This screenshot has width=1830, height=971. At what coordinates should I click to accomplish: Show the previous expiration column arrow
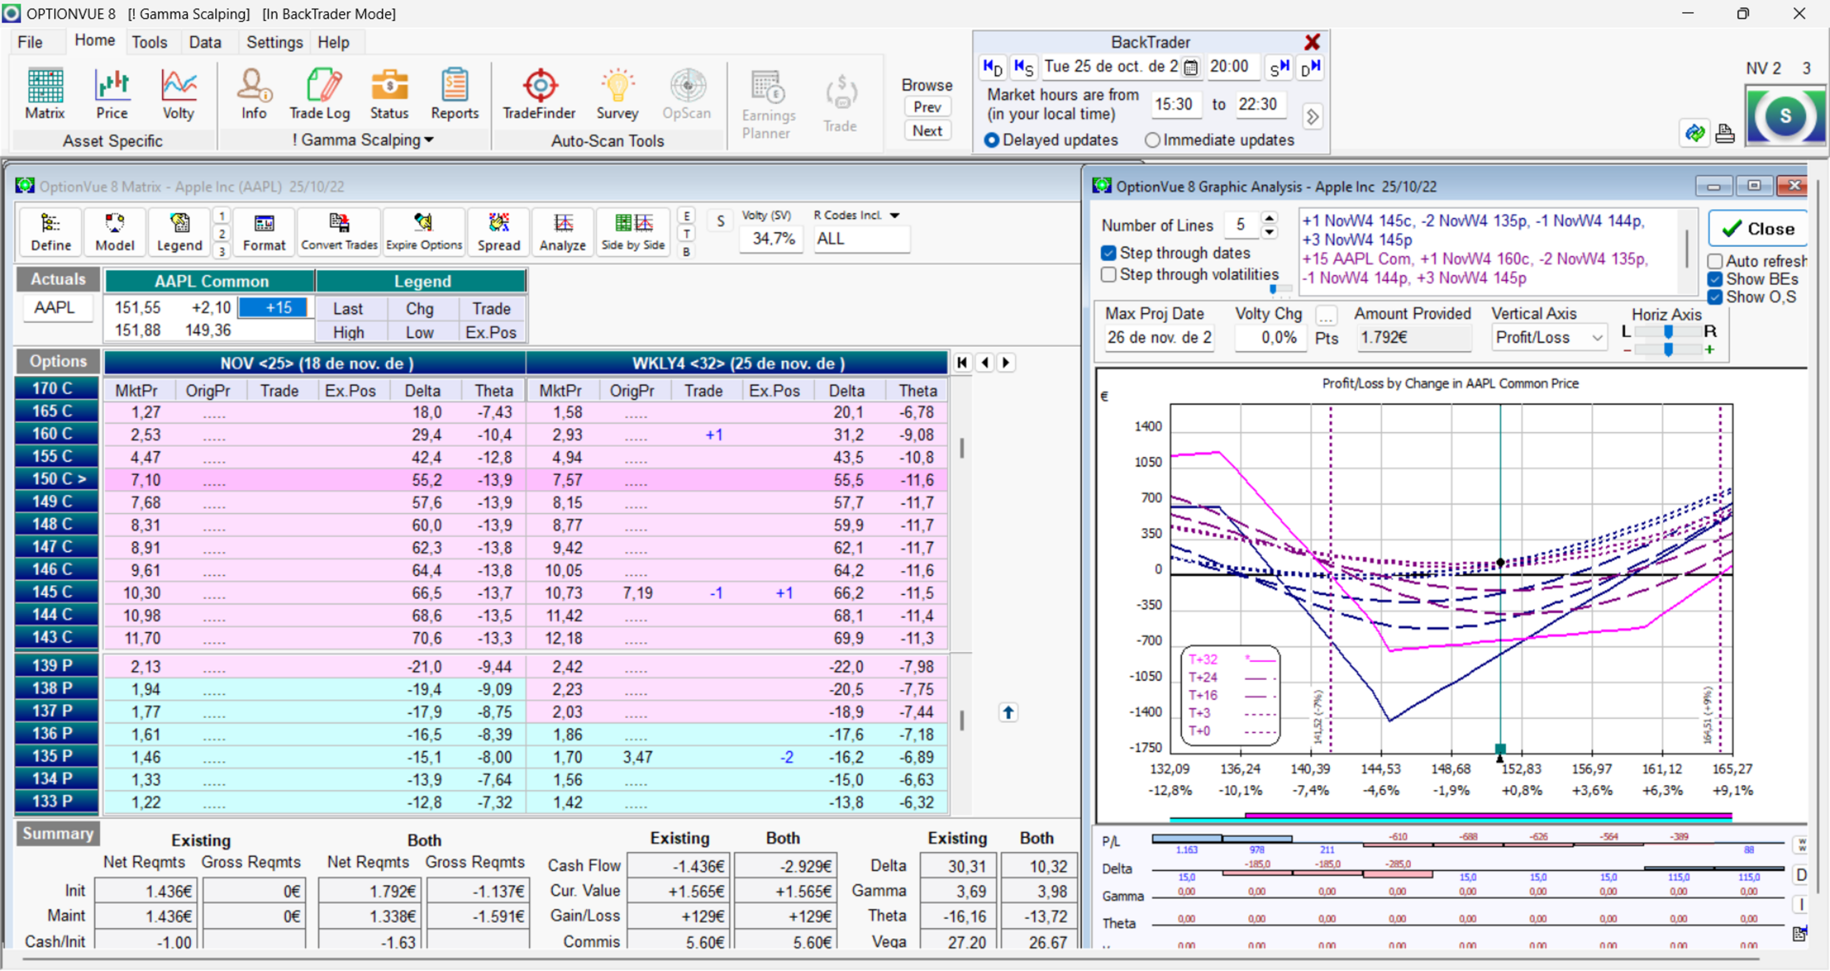click(985, 363)
